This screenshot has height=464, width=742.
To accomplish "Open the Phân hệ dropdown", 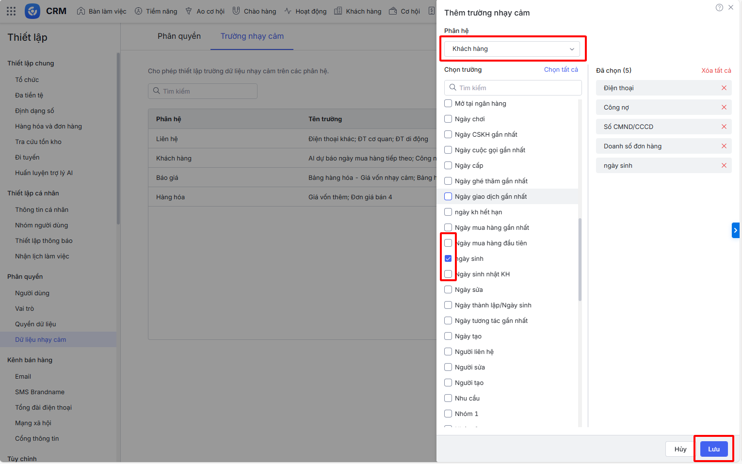I will [512, 49].
